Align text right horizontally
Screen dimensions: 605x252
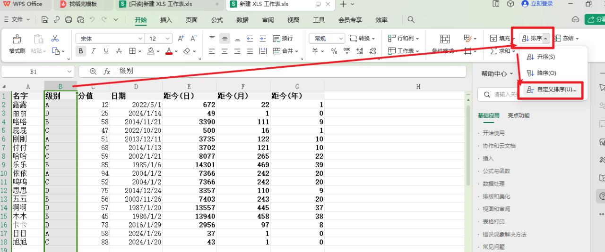click(237, 51)
